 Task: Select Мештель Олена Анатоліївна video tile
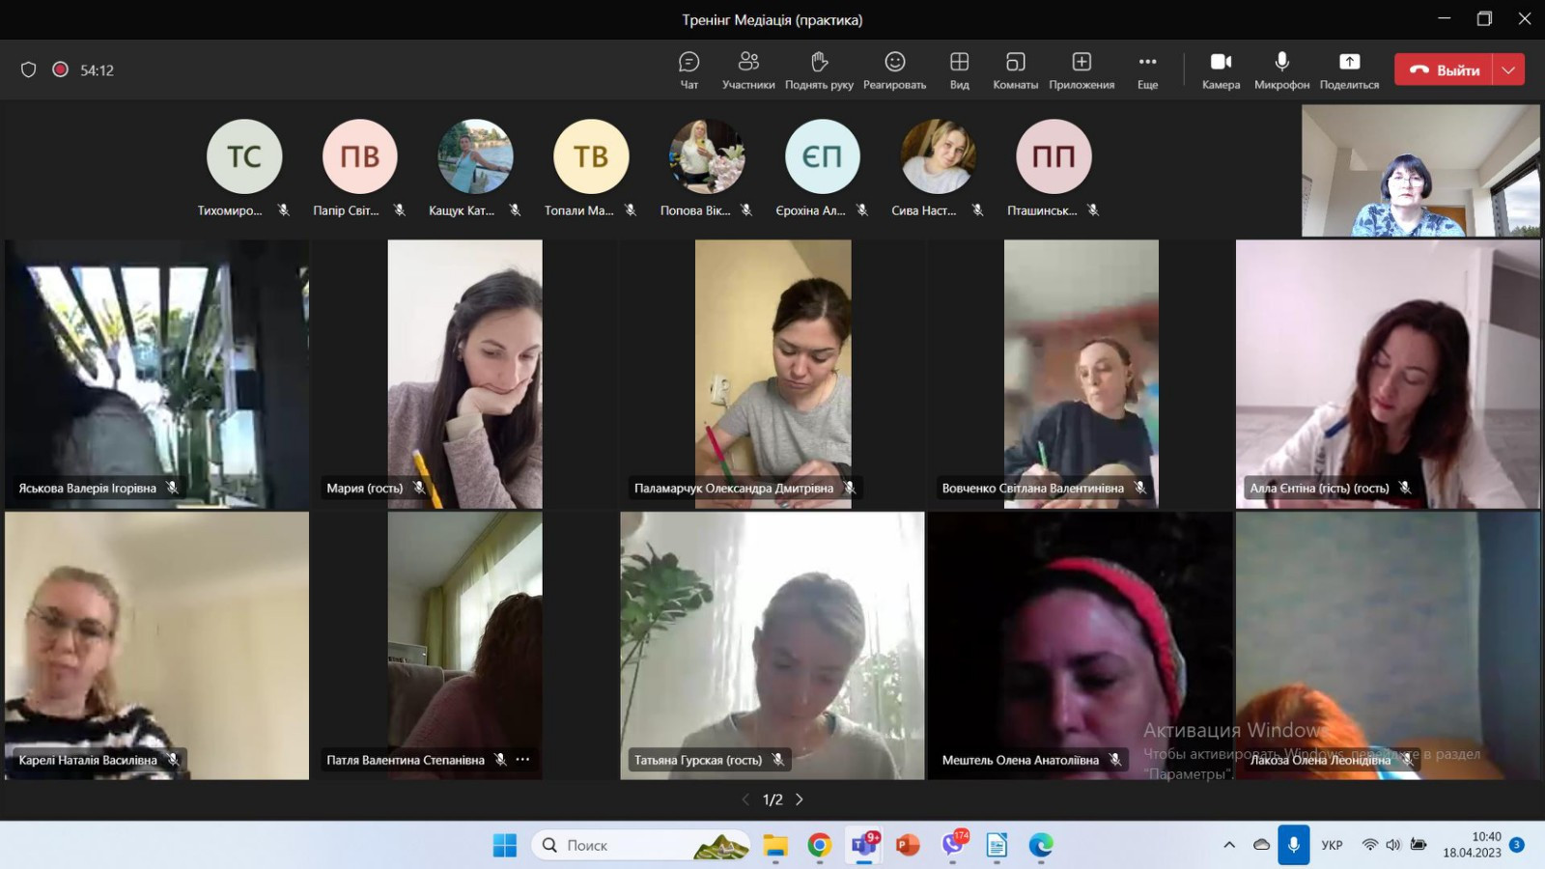click(1081, 646)
